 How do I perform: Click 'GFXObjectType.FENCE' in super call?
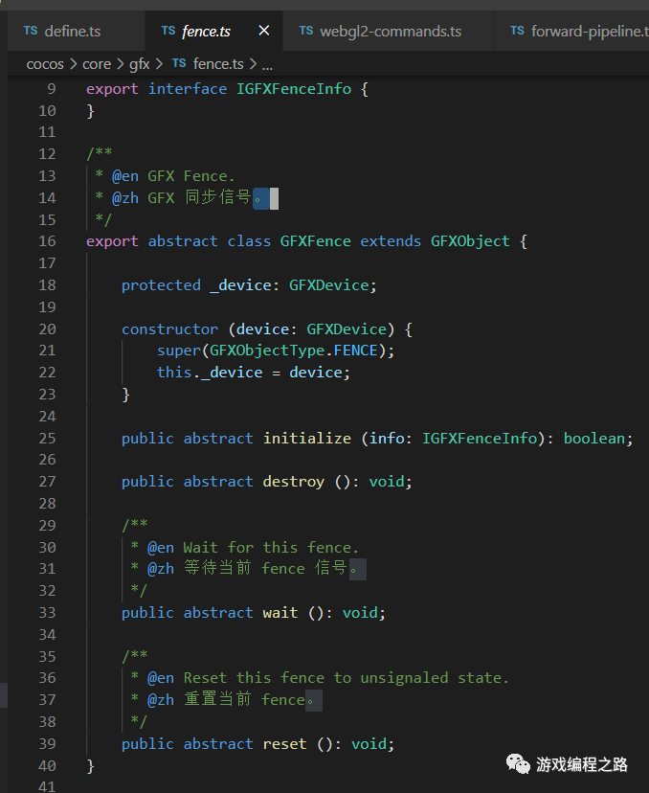[294, 351]
